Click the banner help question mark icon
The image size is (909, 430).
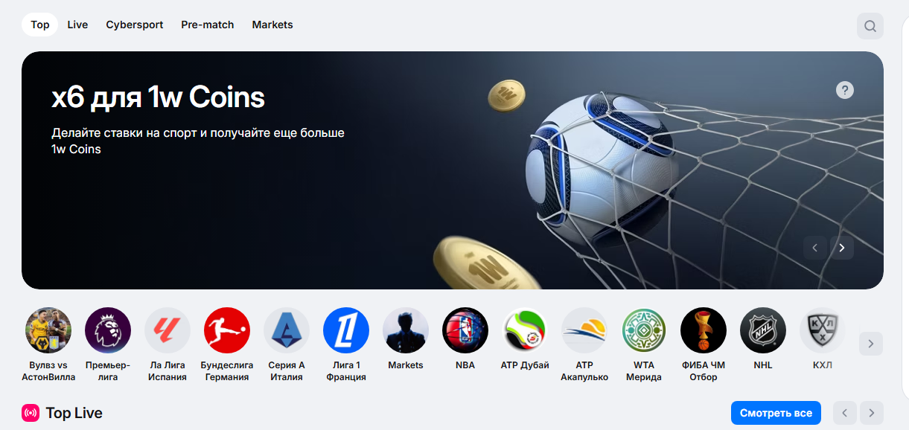pos(844,90)
